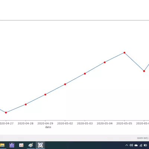Open File Explorer from the taskbar
This screenshot has width=149, height=149.
click(2, 145)
